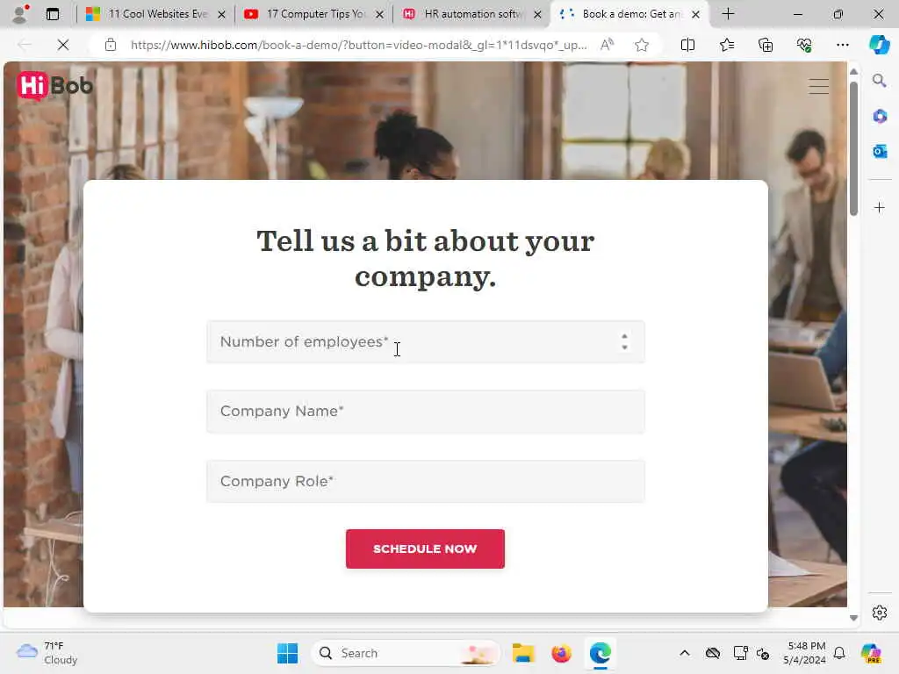
Task: Open the Copilot sidebar icon
Action: click(879, 45)
